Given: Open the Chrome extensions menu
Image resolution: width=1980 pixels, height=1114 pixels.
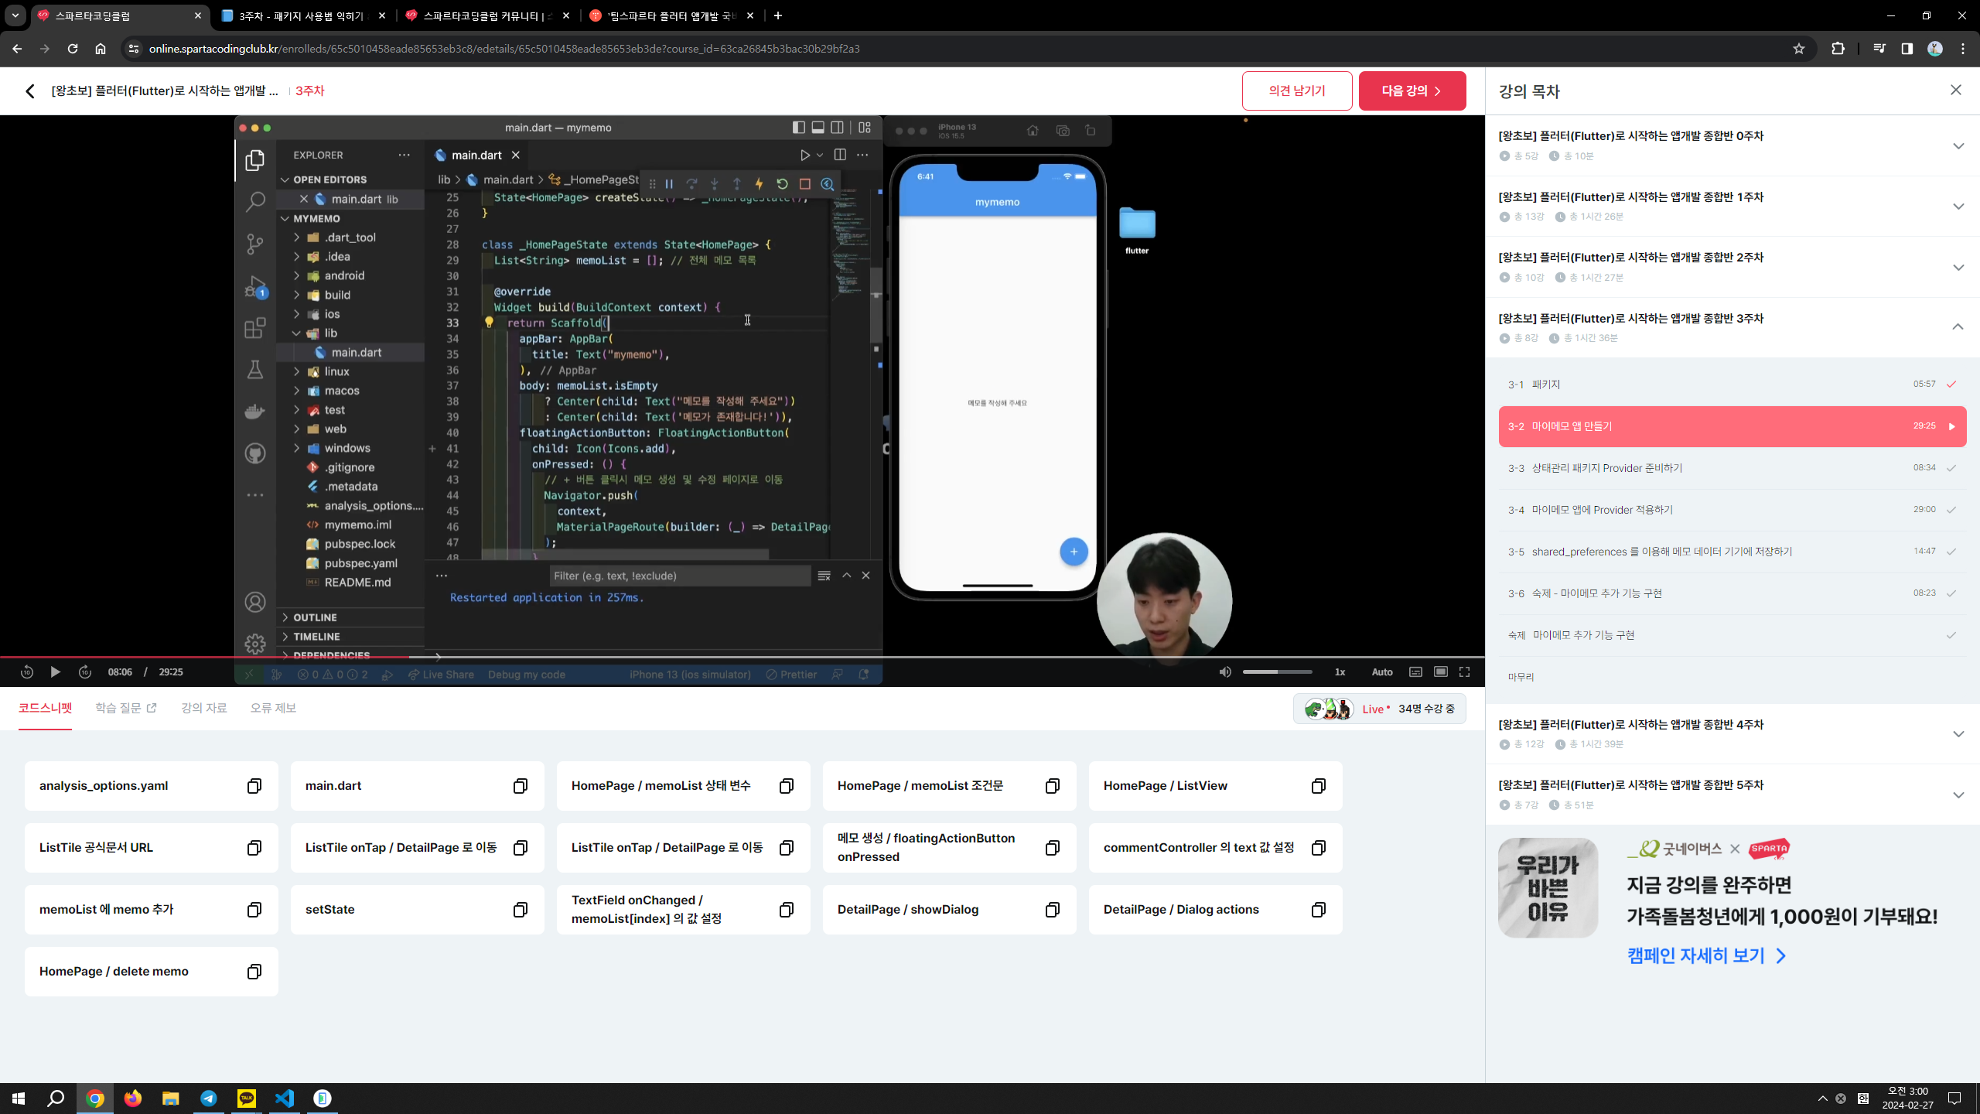Looking at the screenshot, I should click(1838, 49).
